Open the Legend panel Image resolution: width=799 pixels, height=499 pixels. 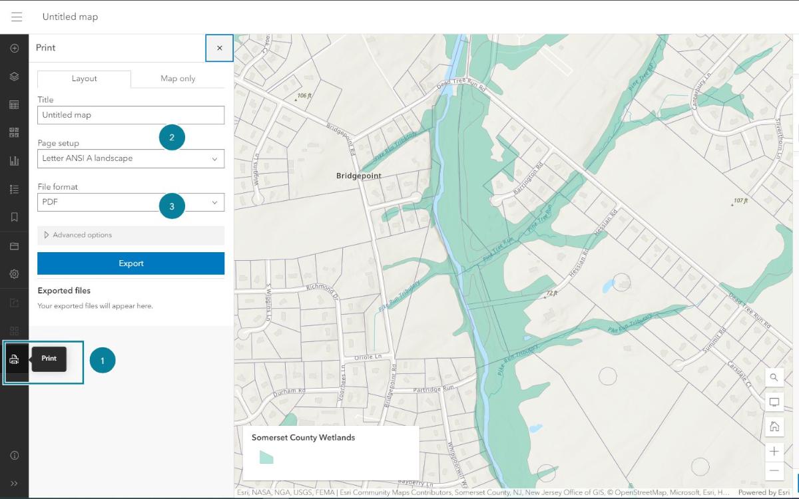15,188
